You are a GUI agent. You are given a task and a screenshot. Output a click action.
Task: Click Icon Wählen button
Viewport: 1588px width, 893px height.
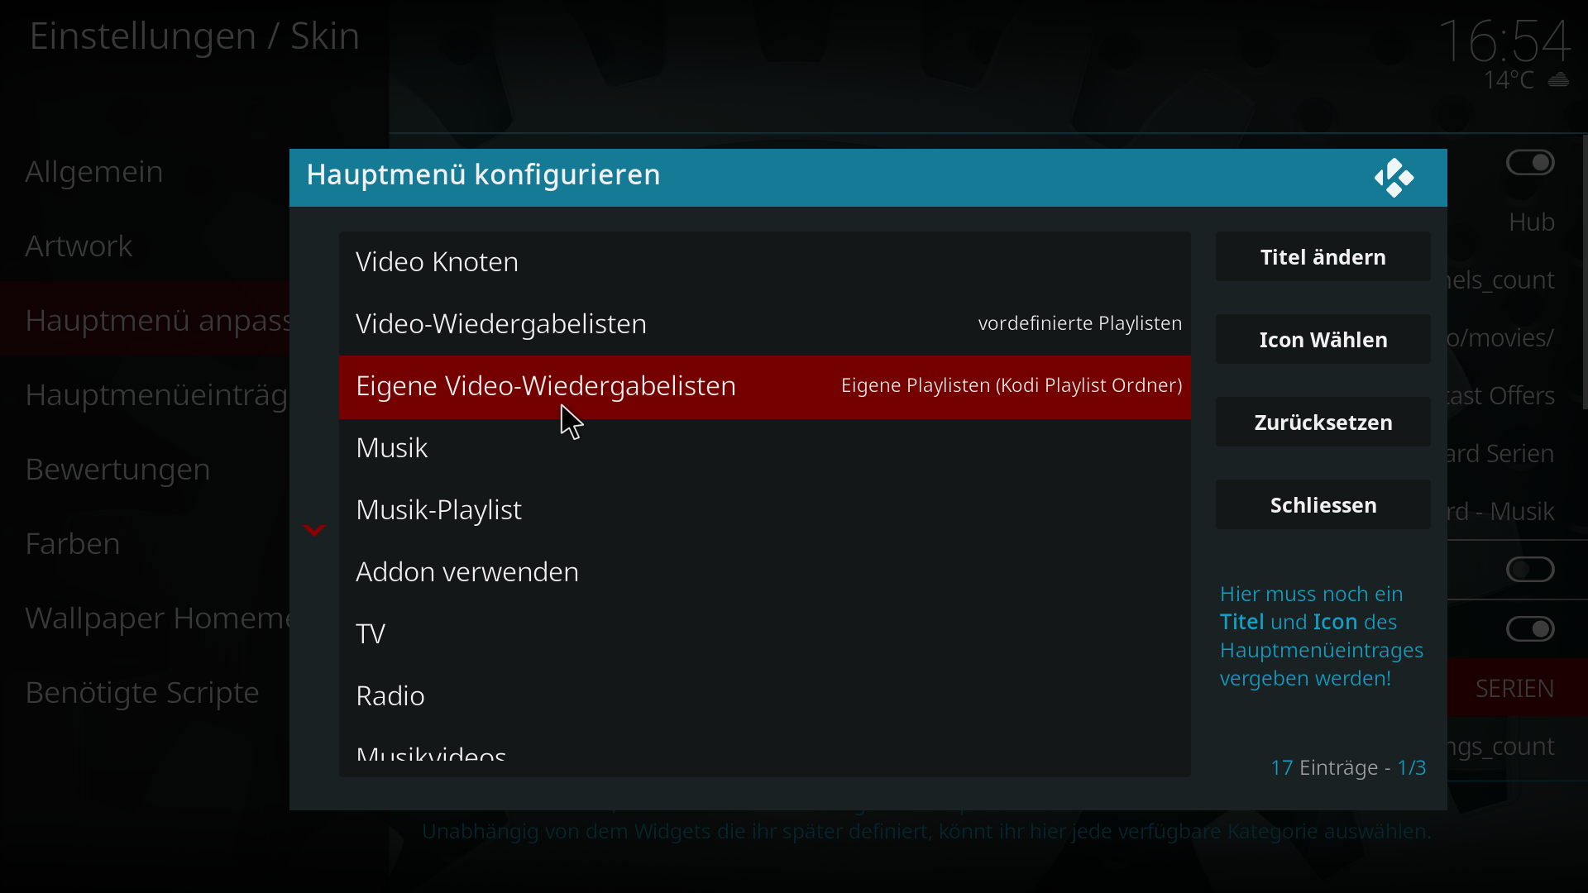point(1323,340)
